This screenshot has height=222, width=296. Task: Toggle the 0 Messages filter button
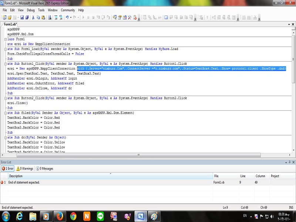(x=44, y=169)
